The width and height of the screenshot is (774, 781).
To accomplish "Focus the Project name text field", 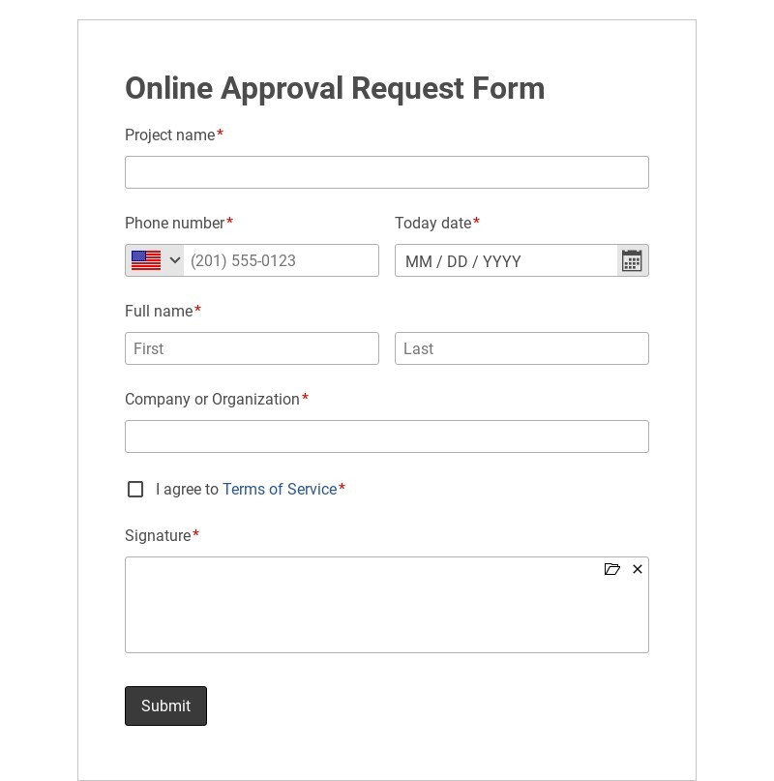I will 386,172.
